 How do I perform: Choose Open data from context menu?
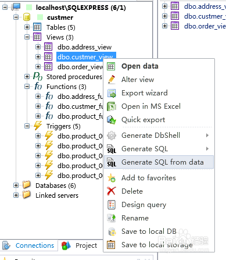click(x=159, y=66)
